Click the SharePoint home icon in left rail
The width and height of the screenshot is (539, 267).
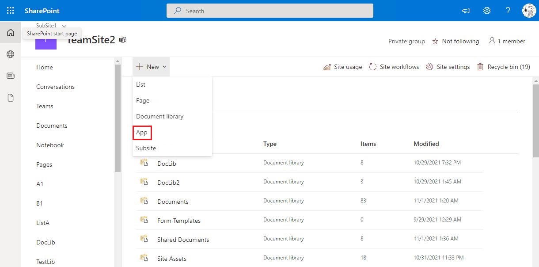point(11,32)
